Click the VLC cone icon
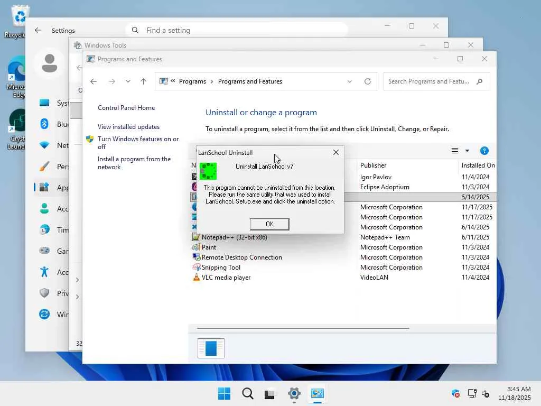Screen dimensions: 541x406 tap(197, 277)
